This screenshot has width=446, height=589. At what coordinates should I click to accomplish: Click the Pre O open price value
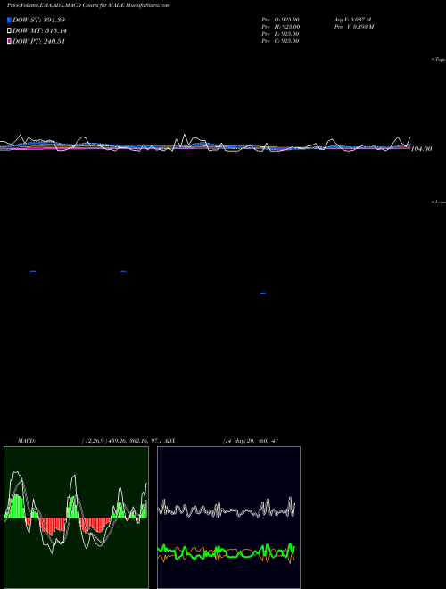point(290,20)
